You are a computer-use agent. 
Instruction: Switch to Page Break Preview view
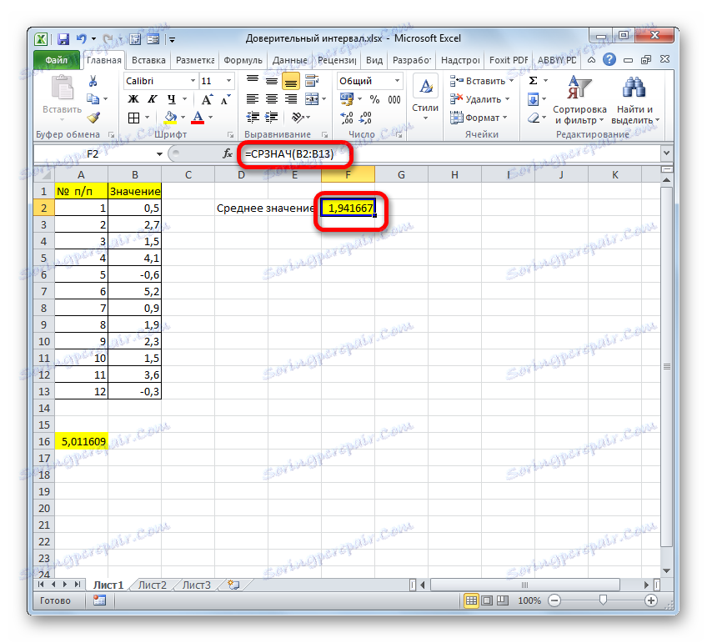coord(502,600)
